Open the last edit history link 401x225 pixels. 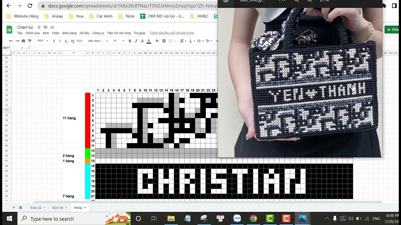point(172,33)
